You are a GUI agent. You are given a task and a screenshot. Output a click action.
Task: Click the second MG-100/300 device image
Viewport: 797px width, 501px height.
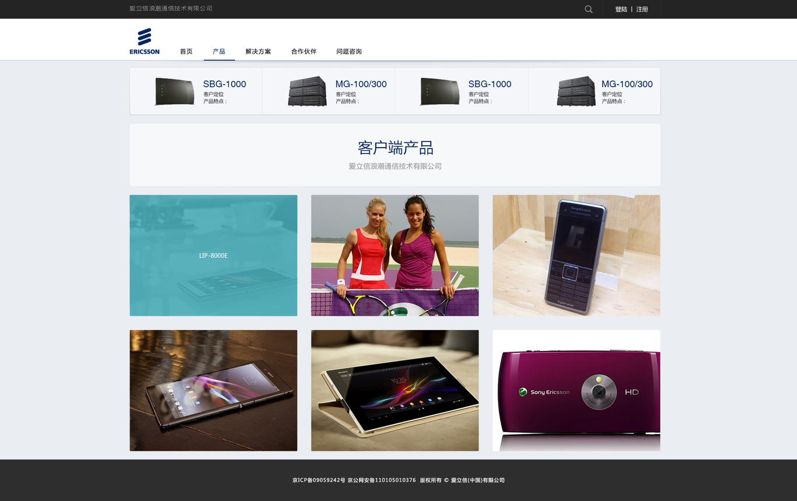coord(576,92)
